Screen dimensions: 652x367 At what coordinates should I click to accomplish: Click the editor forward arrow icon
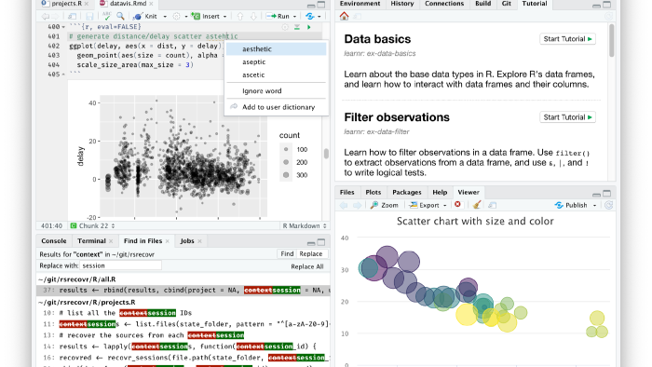55,17
